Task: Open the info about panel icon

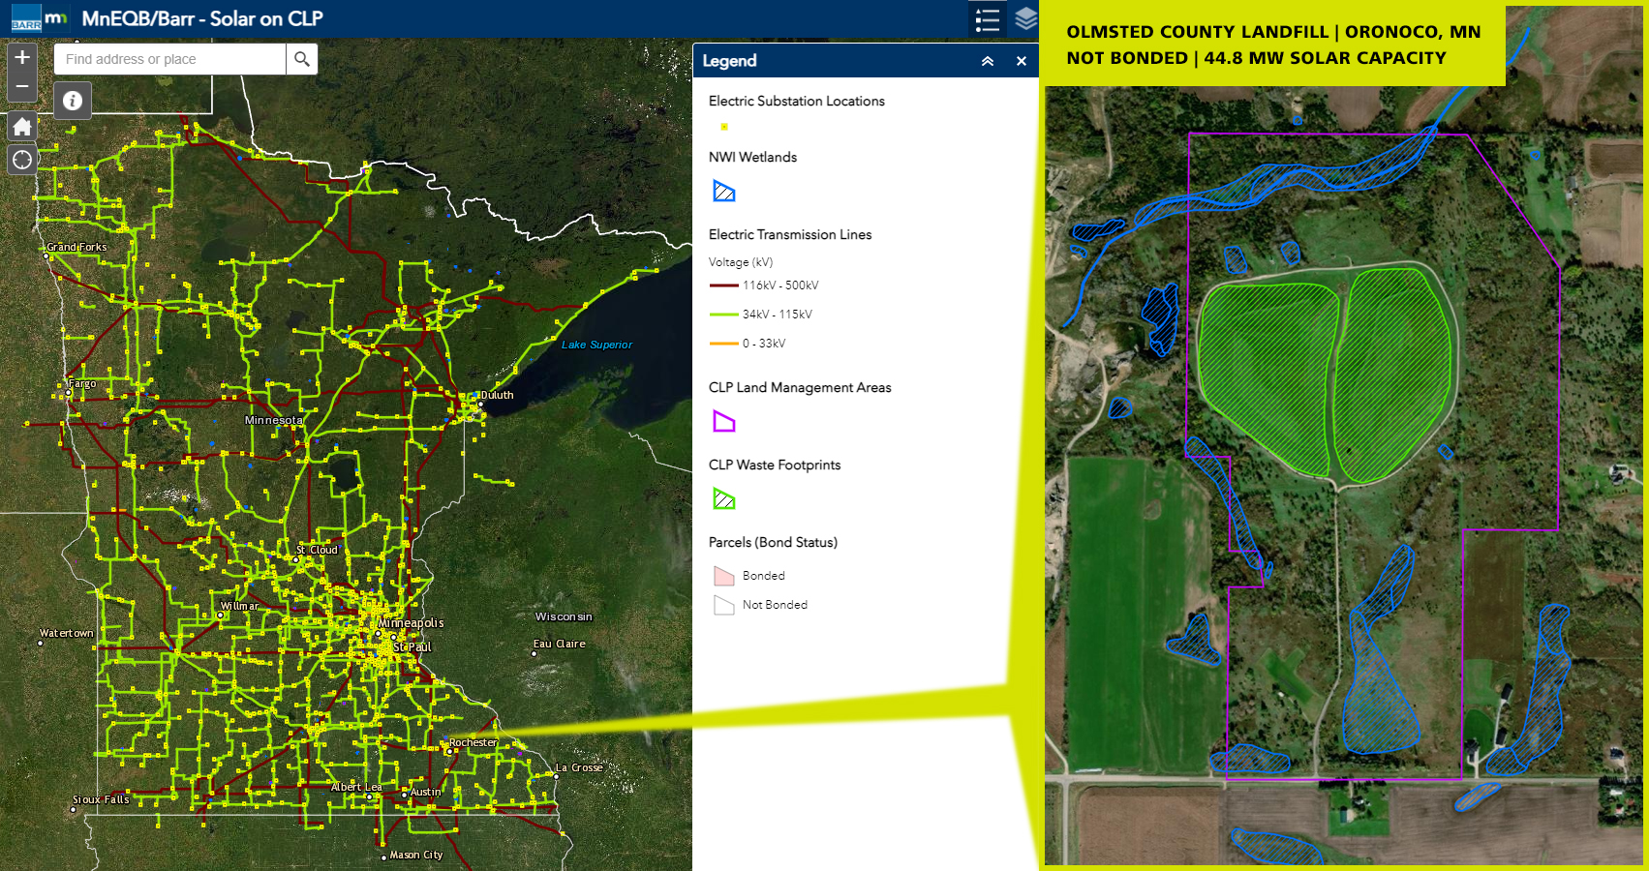Action: [x=73, y=101]
